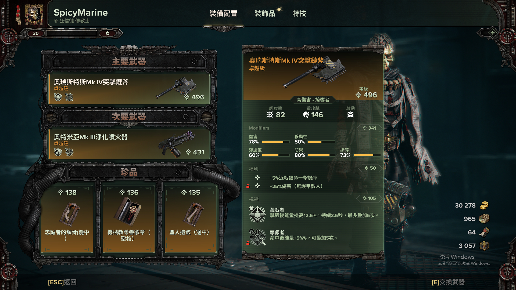This screenshot has height=290, width=516.
Task: Toggle the red lock on +25%傷害 perk
Action: [x=248, y=186]
